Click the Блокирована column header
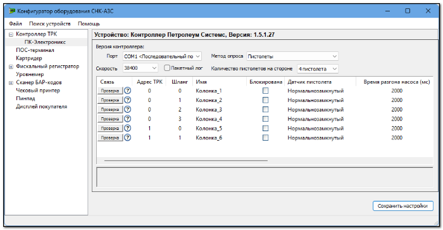The image size is (443, 230). 266,82
